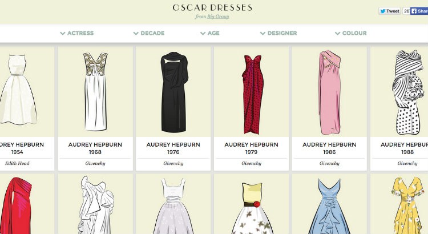Expand the Decade filter menu
The height and width of the screenshot is (234, 428).
[149, 33]
